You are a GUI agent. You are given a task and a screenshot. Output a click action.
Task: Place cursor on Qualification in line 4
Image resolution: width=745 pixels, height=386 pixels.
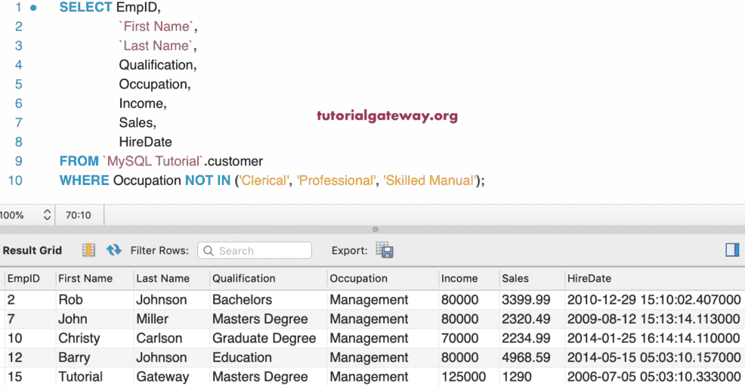click(x=156, y=65)
